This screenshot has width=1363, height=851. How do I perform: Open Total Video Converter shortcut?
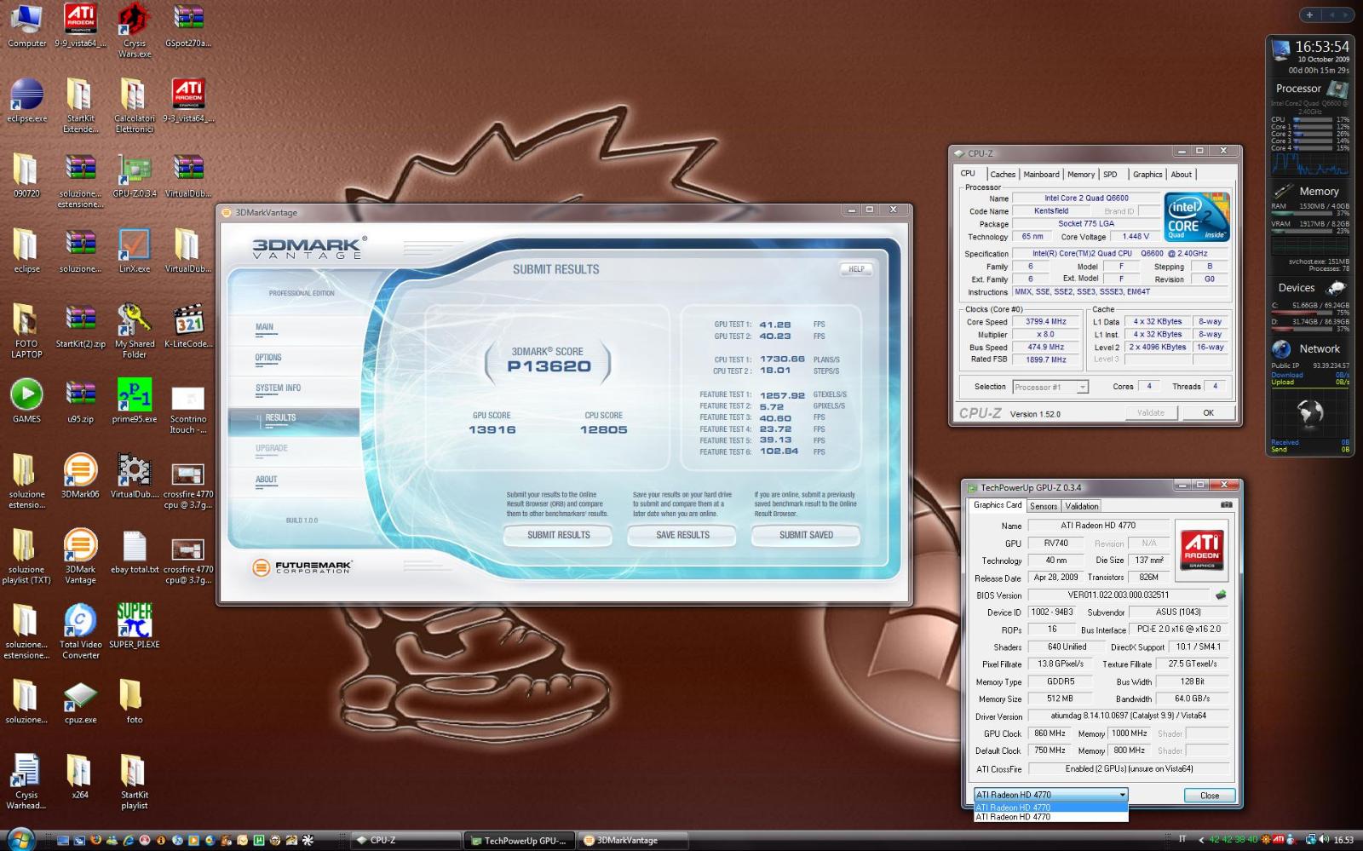tap(80, 631)
